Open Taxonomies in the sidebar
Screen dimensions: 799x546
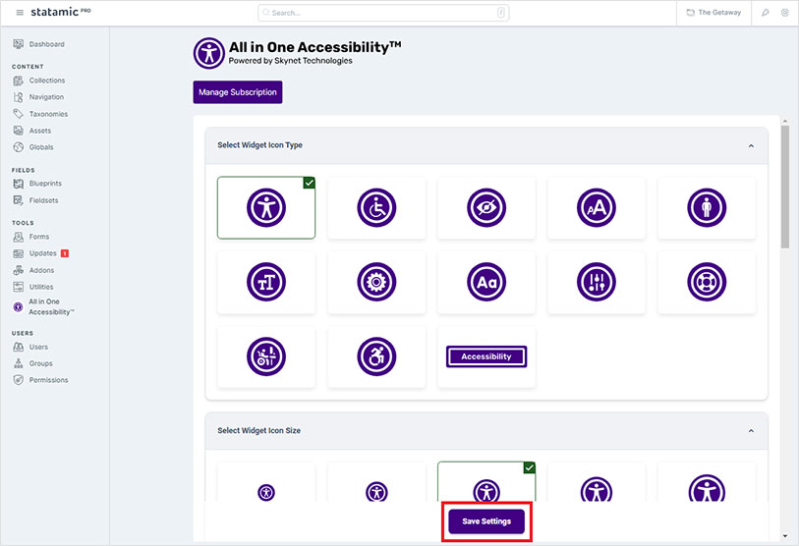[40, 114]
